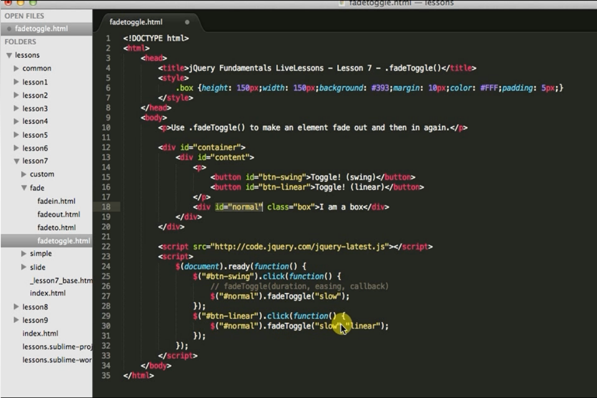The image size is (597, 398).
Task: Close fadetoggle.html in the Open Files list
Action: [8, 29]
